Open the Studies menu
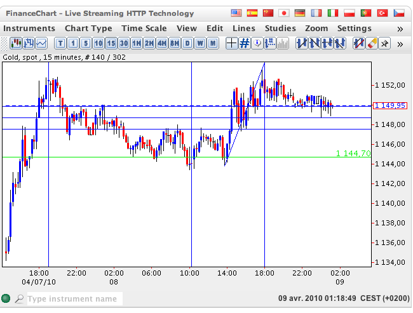This screenshot has height=313, width=413. 280,29
